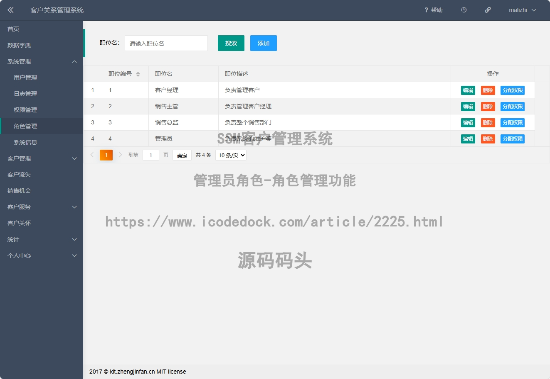Open the 10 条/页 page size dropdown
Viewport: 550px width, 379px height.
[x=231, y=155]
